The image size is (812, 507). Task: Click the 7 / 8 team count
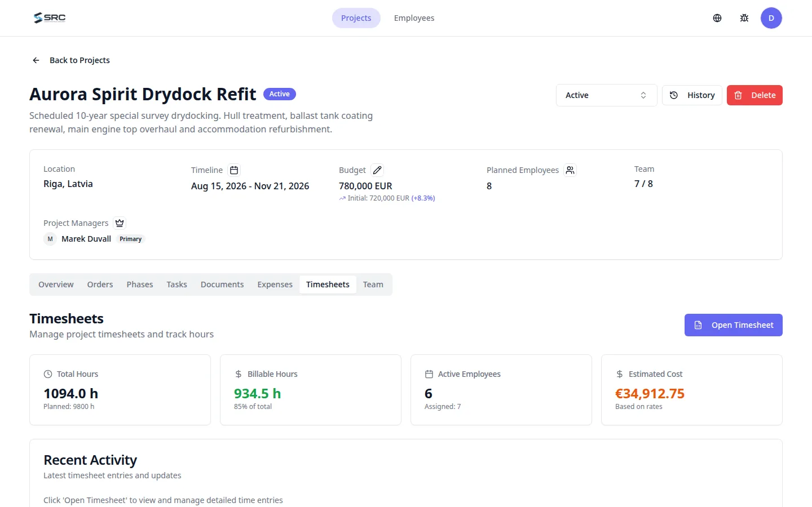(643, 184)
